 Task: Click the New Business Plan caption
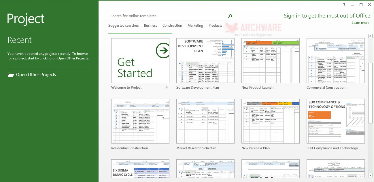point(256,148)
